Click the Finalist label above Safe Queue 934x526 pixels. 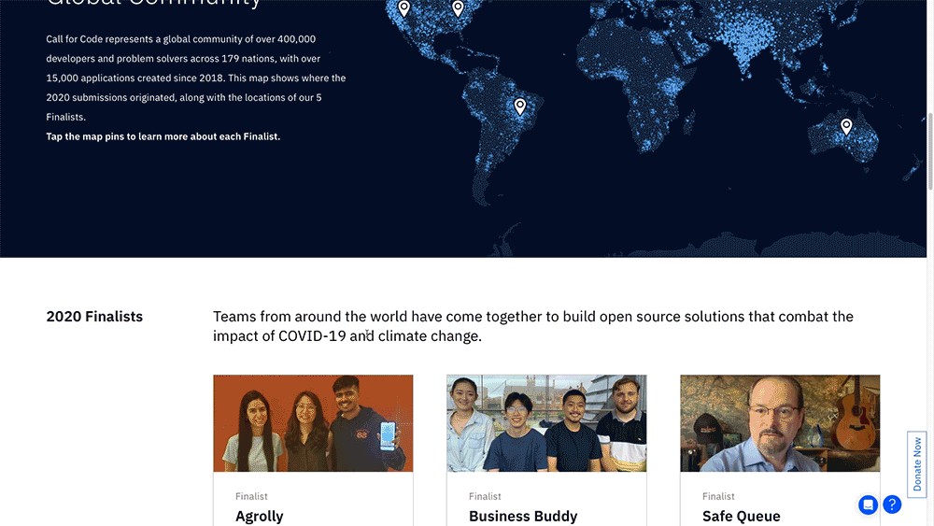[718, 496]
